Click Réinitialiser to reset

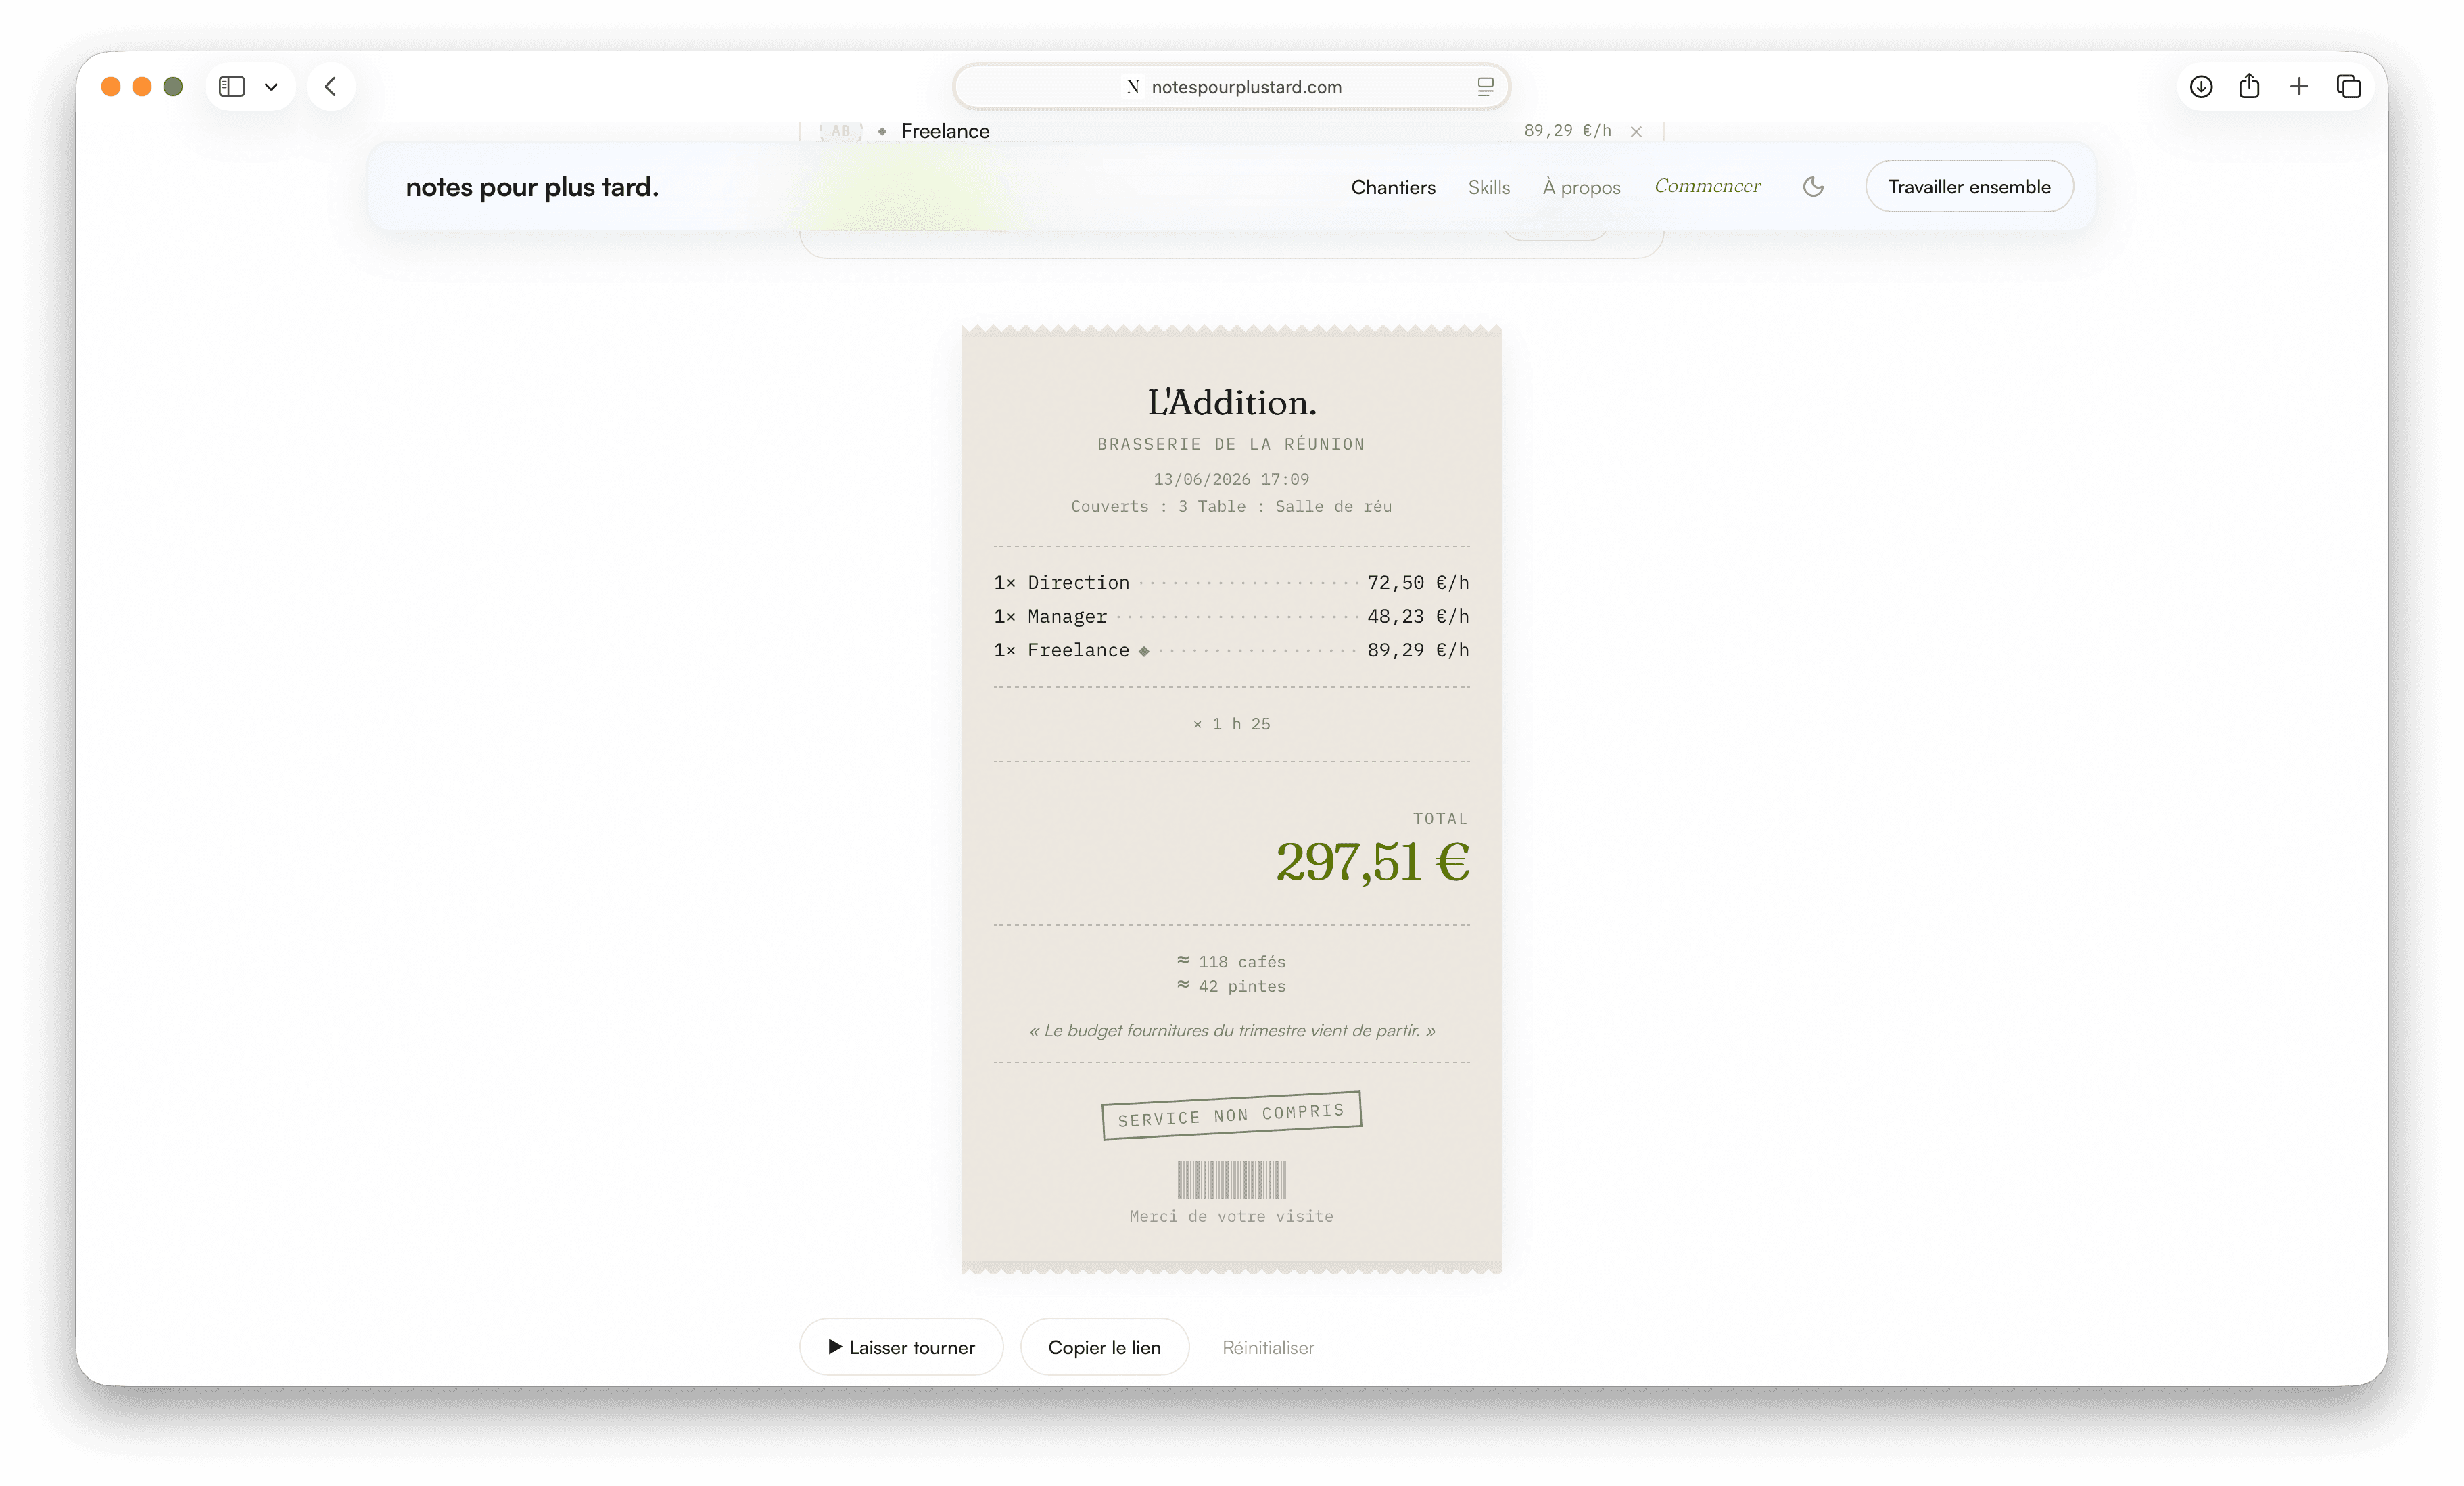(1268, 1347)
